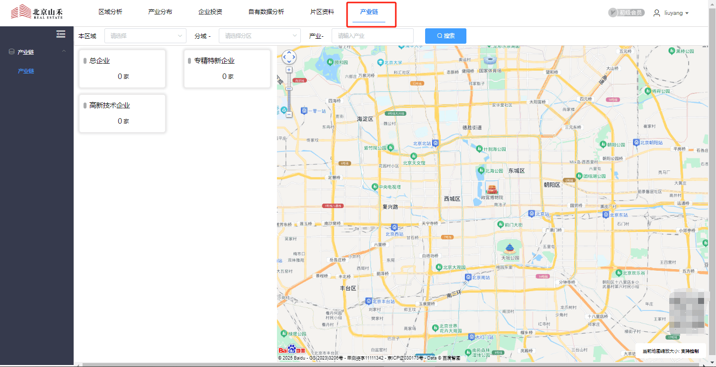Click the 天坛公园 landmark icon on map

tap(510, 248)
